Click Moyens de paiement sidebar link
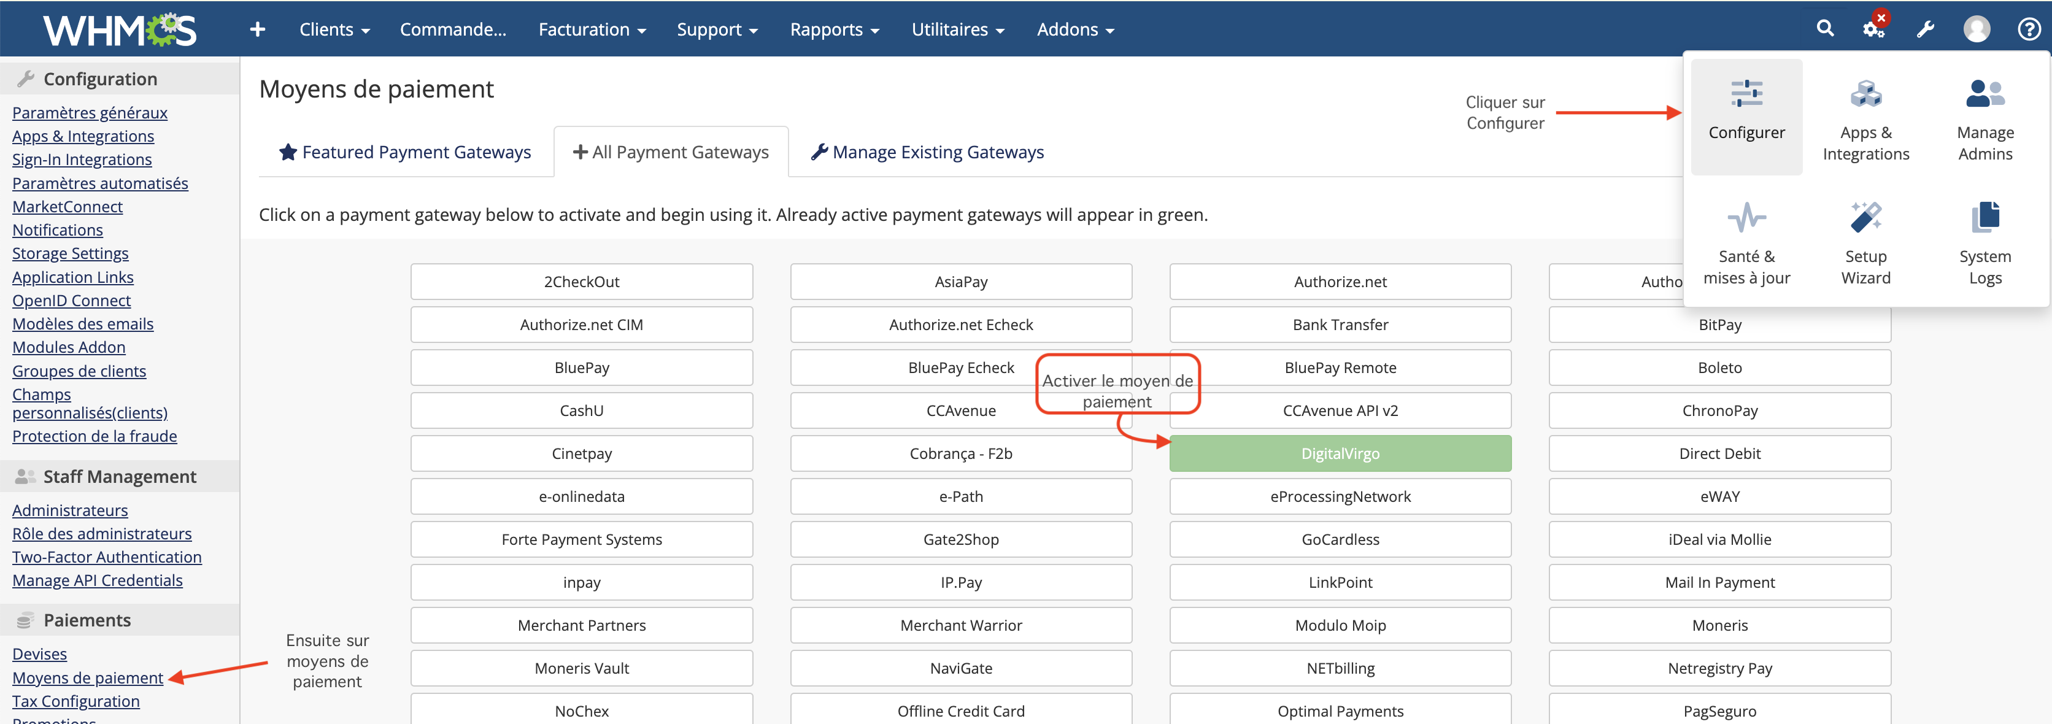 tap(88, 677)
